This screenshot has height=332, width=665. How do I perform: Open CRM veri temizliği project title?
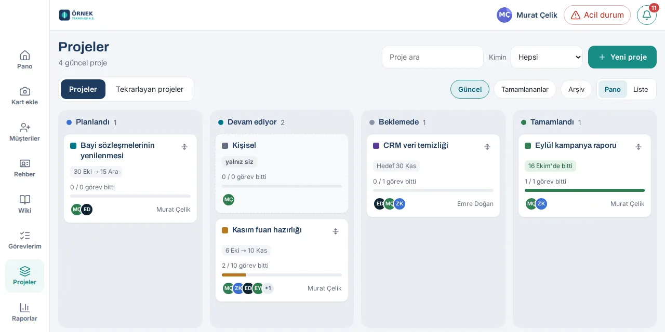click(x=416, y=145)
